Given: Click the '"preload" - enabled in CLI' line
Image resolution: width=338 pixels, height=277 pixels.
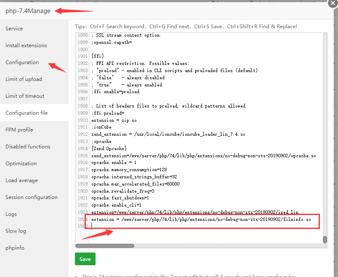Looking at the screenshot, I should click(174, 70).
